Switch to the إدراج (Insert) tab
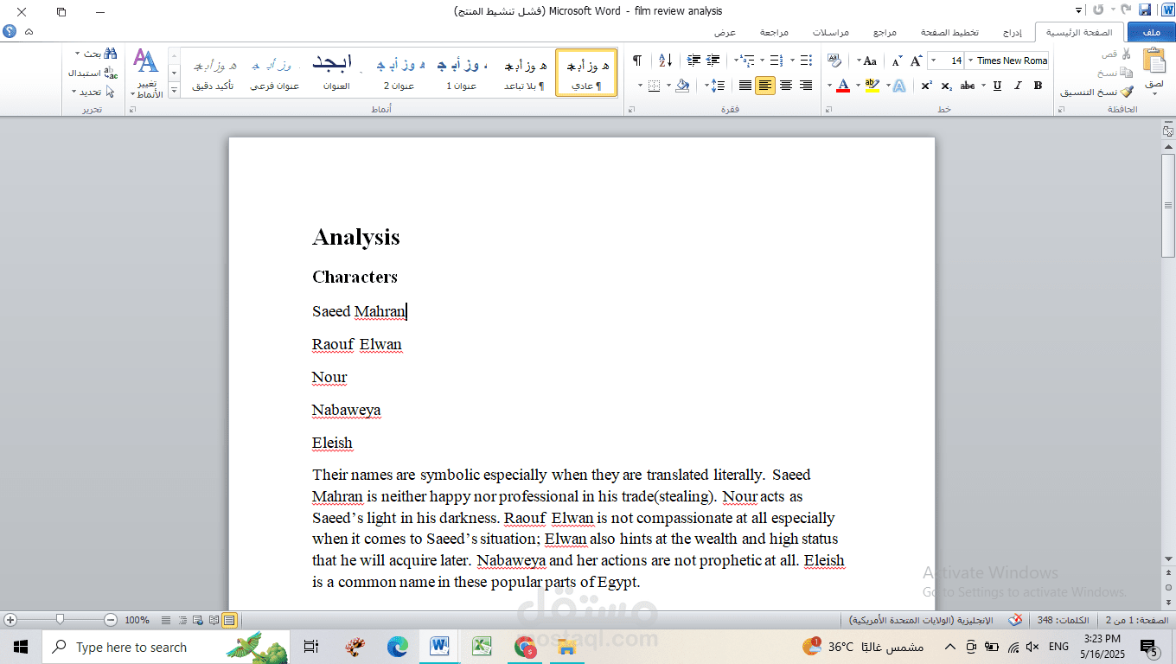 point(1013,32)
